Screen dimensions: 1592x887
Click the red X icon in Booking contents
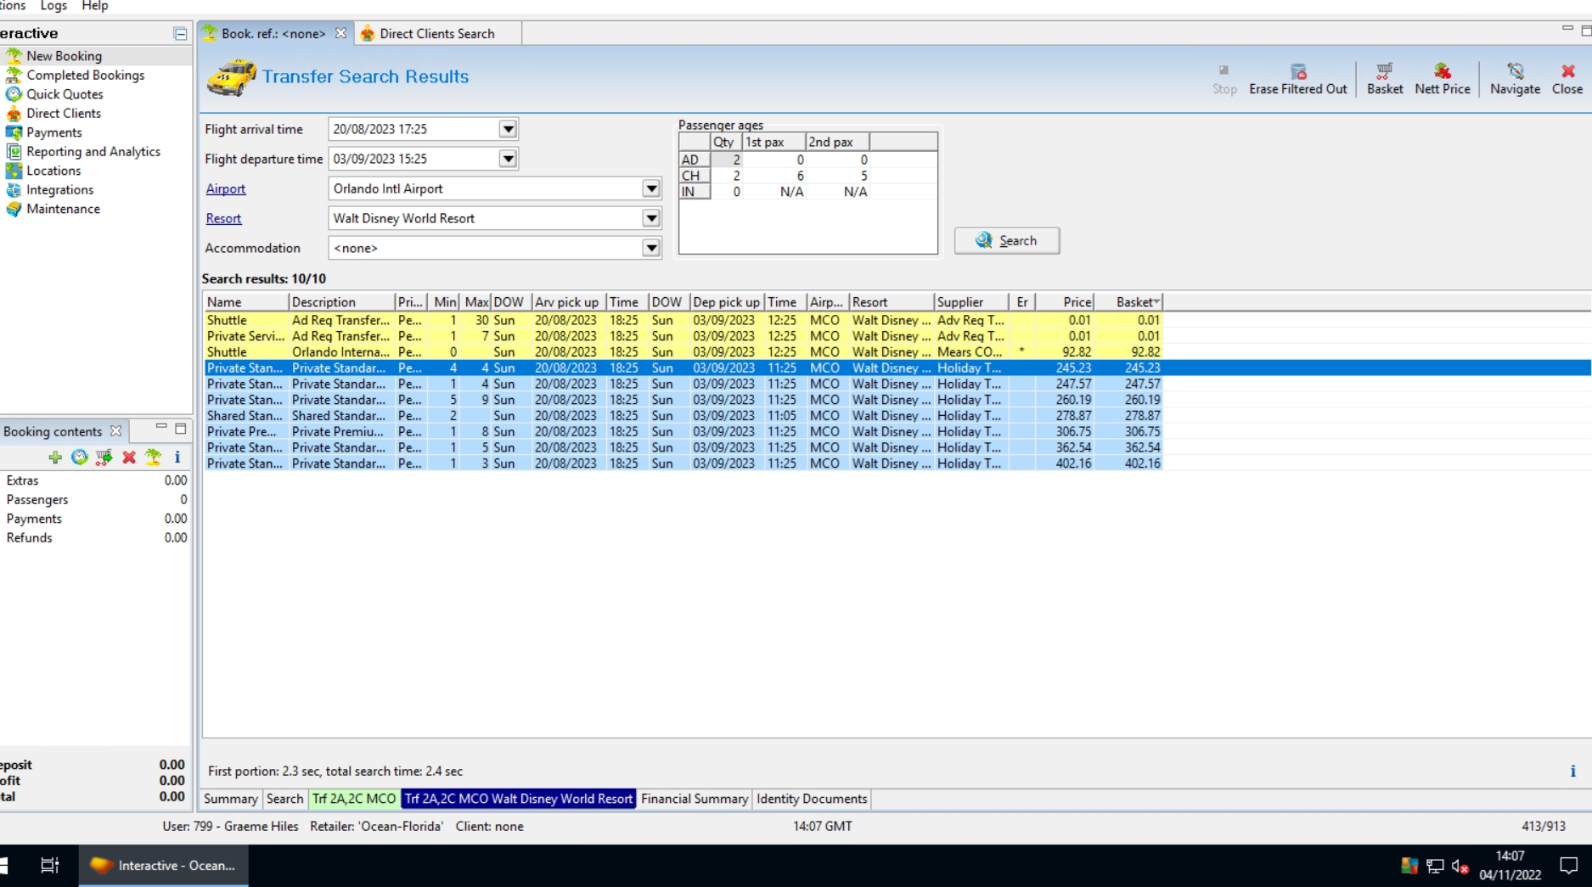tap(129, 458)
